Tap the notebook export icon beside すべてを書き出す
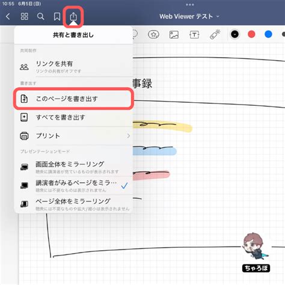 point(24,117)
